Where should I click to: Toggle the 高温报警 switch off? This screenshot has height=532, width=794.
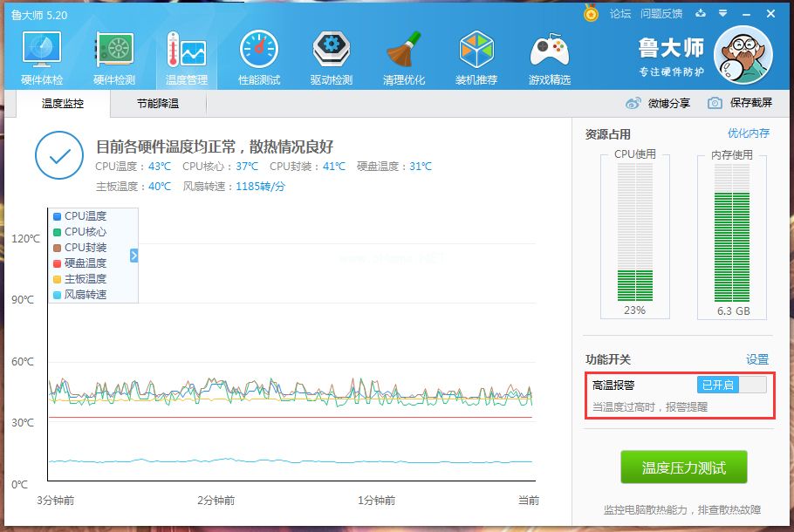click(x=731, y=385)
